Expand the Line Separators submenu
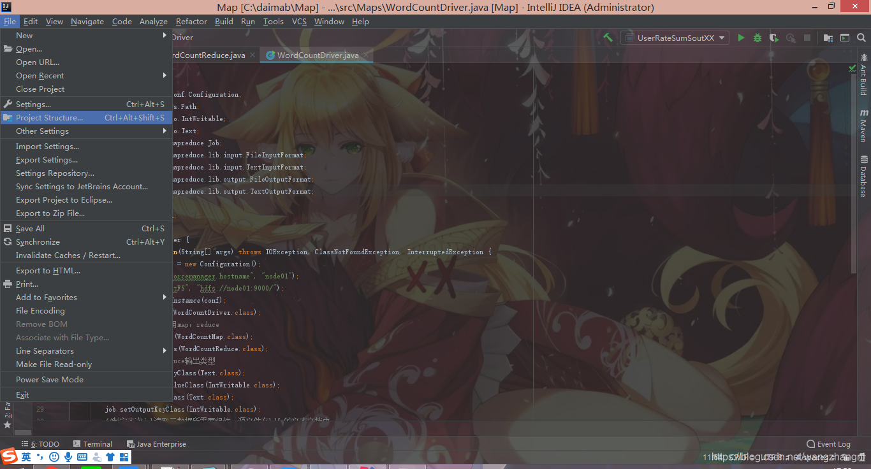871x469 pixels. click(86, 351)
